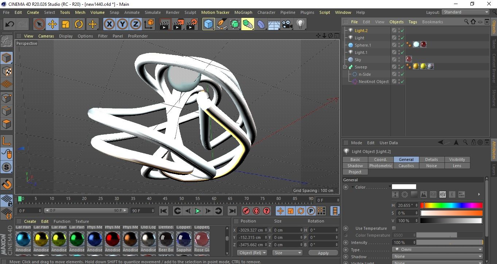Screen dimensions: 497x264
Task: Toggle Light.2 layer visibility box
Action: pos(394,31)
